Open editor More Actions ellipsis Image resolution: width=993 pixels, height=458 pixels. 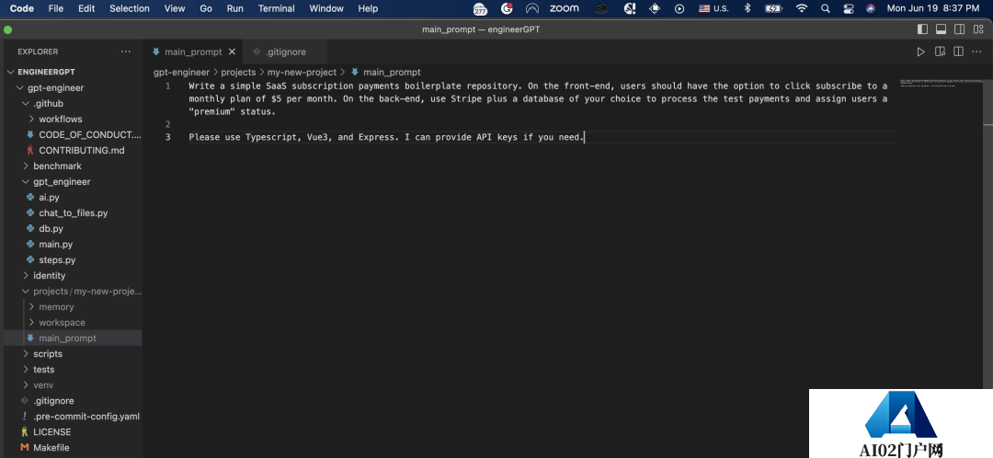point(977,52)
